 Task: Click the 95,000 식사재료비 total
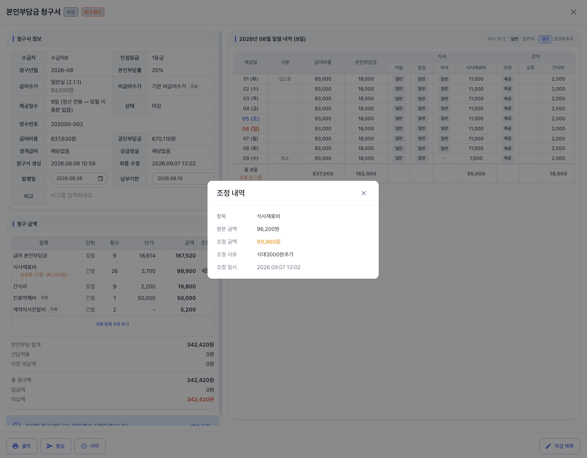[476, 174]
